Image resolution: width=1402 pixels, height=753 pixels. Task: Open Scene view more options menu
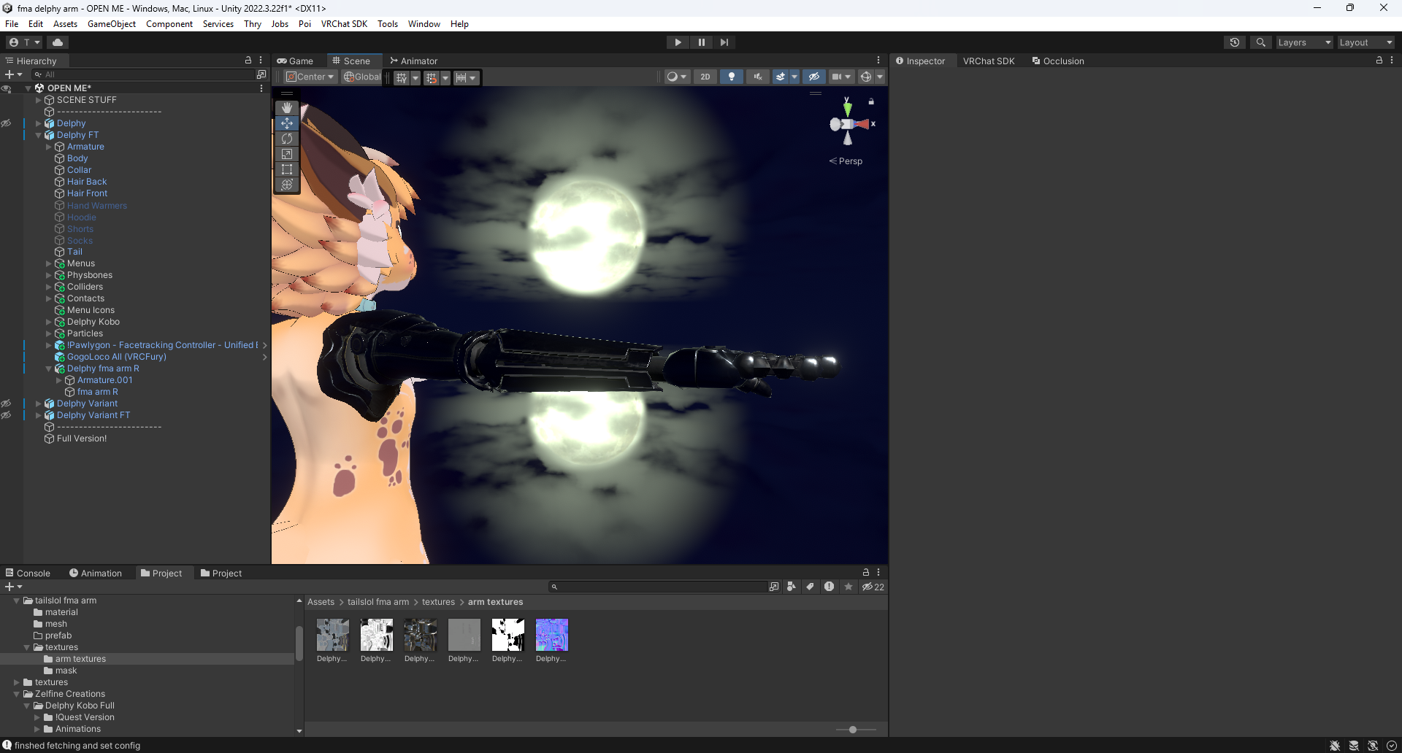pyautogui.click(x=878, y=61)
